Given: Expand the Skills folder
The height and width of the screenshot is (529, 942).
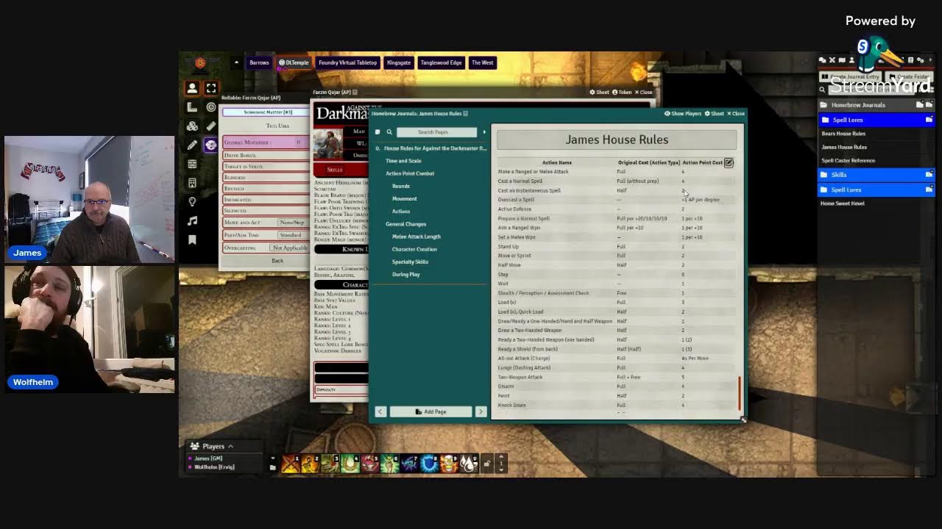Looking at the screenshot, I should (876, 175).
